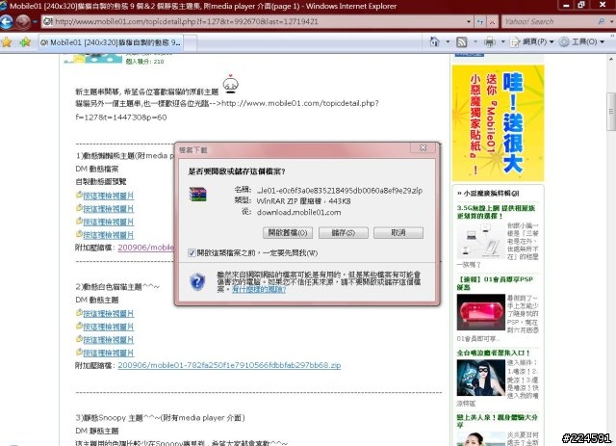Click the Refresh page icon
The height and width of the screenshot is (446, 616).
(480, 21)
